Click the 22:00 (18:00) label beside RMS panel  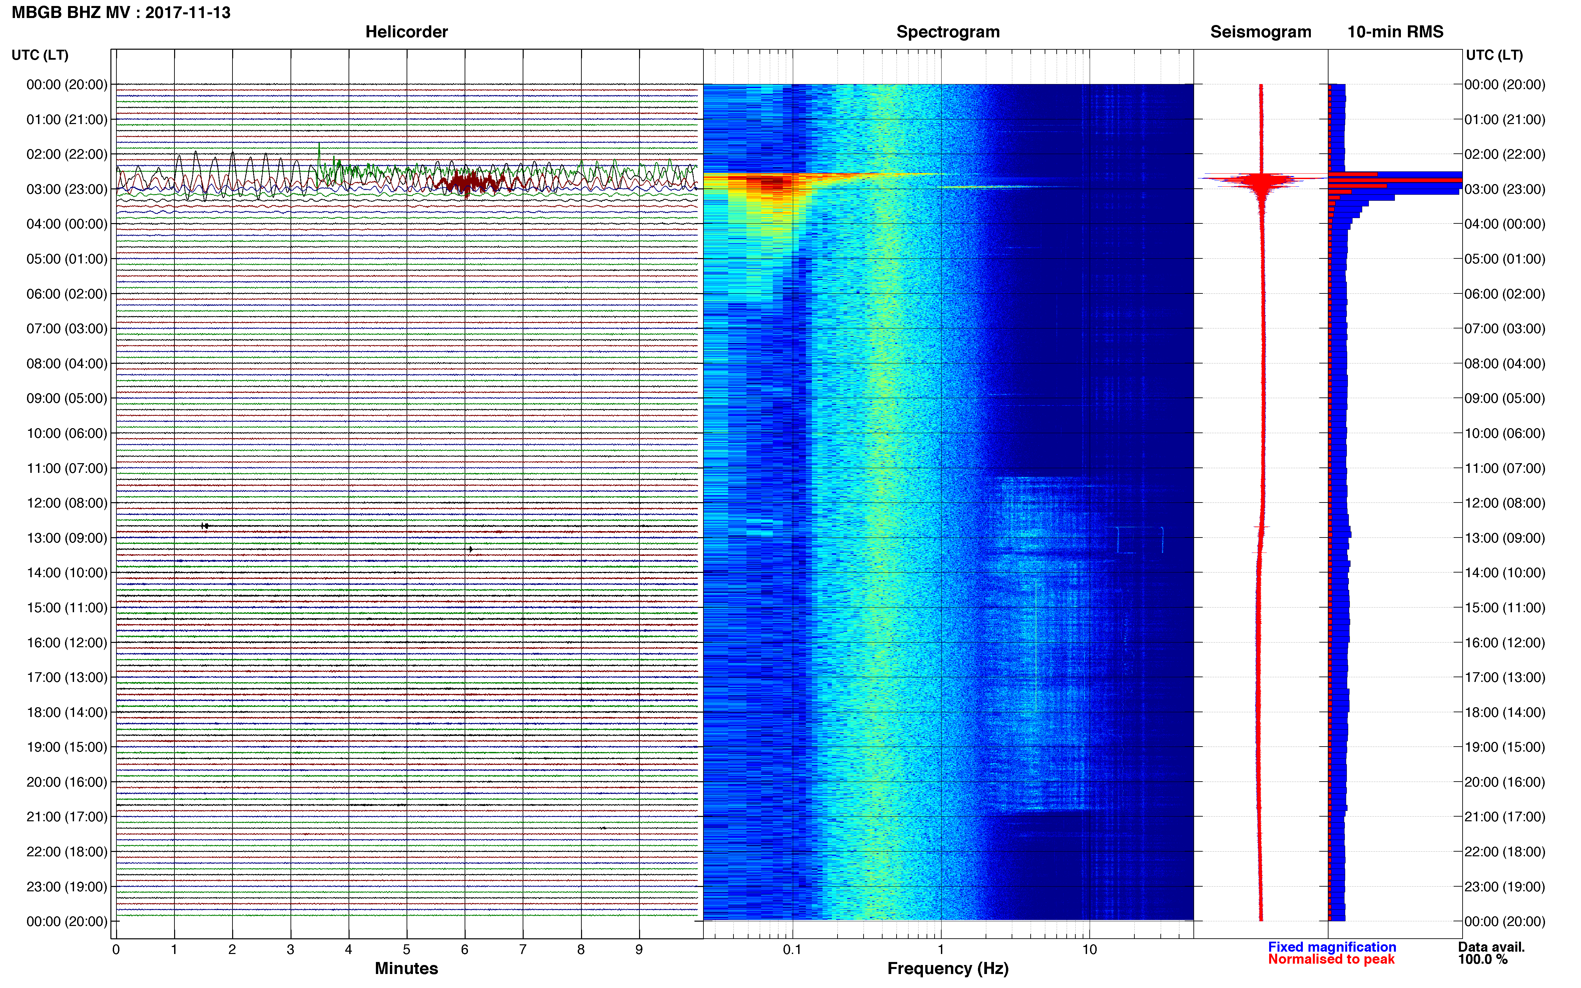pyautogui.click(x=1505, y=852)
